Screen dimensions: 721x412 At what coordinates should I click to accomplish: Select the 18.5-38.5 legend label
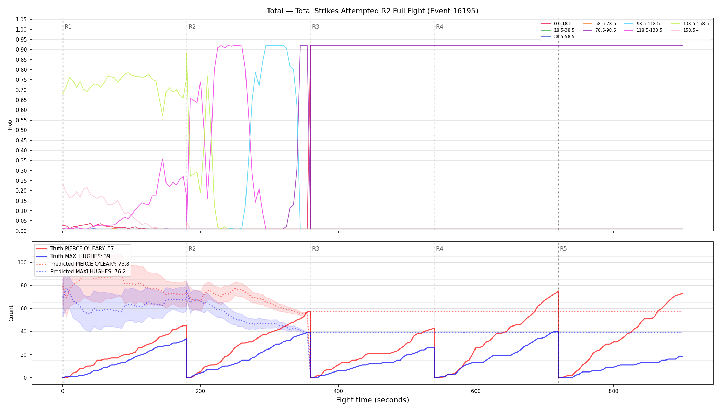click(x=564, y=30)
